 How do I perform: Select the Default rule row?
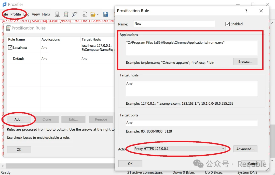click(61, 59)
